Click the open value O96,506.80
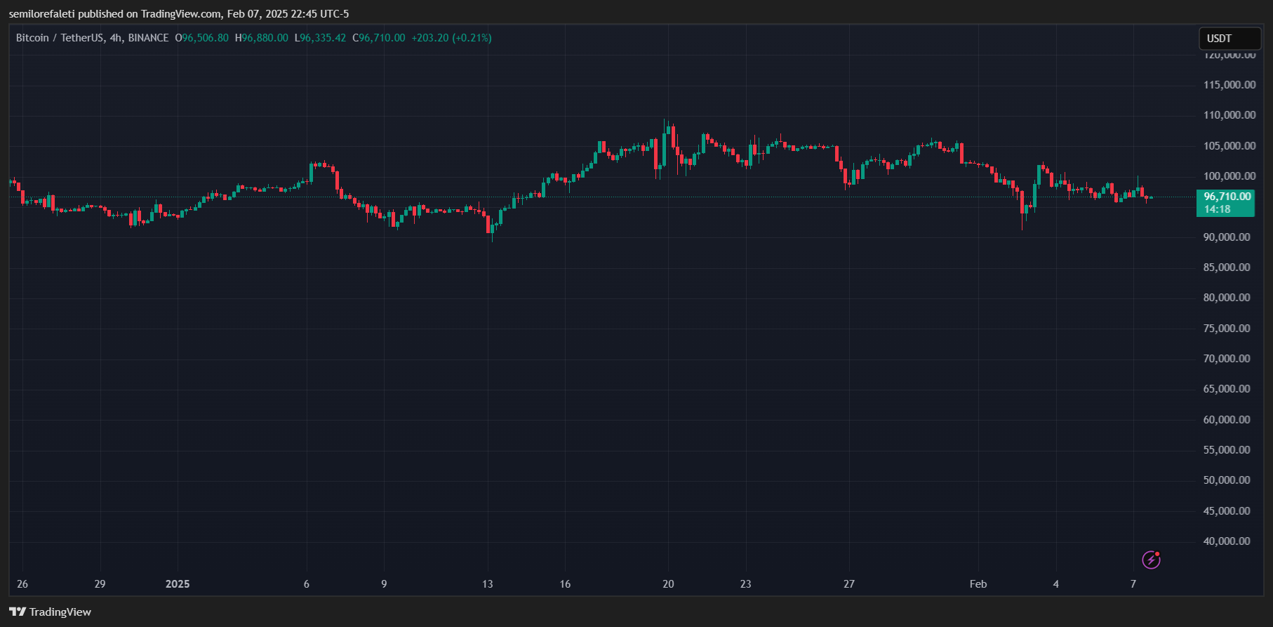Screen dimensions: 1273x627 pyautogui.click(x=202, y=38)
